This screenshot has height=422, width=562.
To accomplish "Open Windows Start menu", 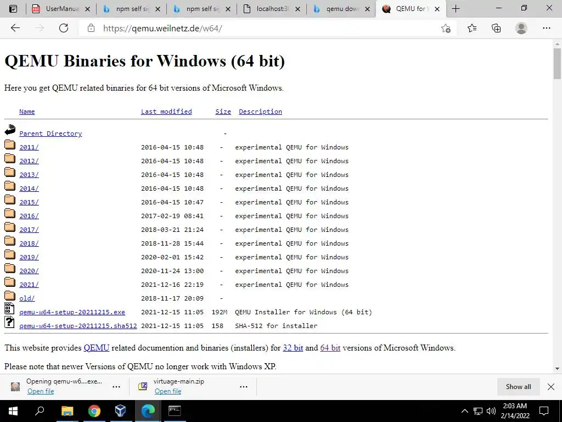I will [13, 411].
